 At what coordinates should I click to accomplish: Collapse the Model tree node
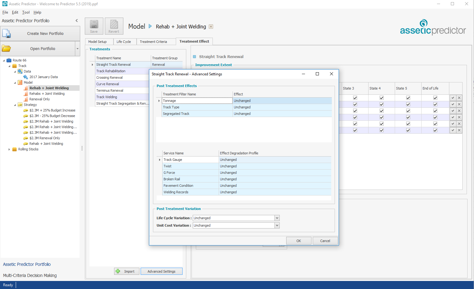15,83
